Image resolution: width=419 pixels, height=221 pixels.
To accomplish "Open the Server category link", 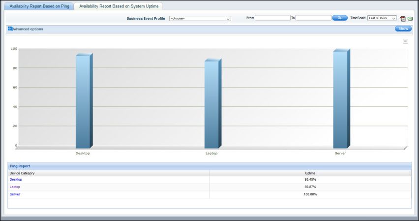I will point(15,194).
